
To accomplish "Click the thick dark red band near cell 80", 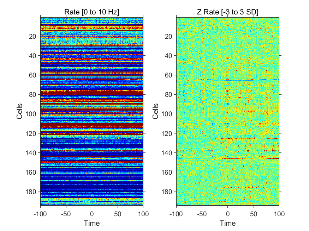I will pyautogui.click(x=91, y=93).
